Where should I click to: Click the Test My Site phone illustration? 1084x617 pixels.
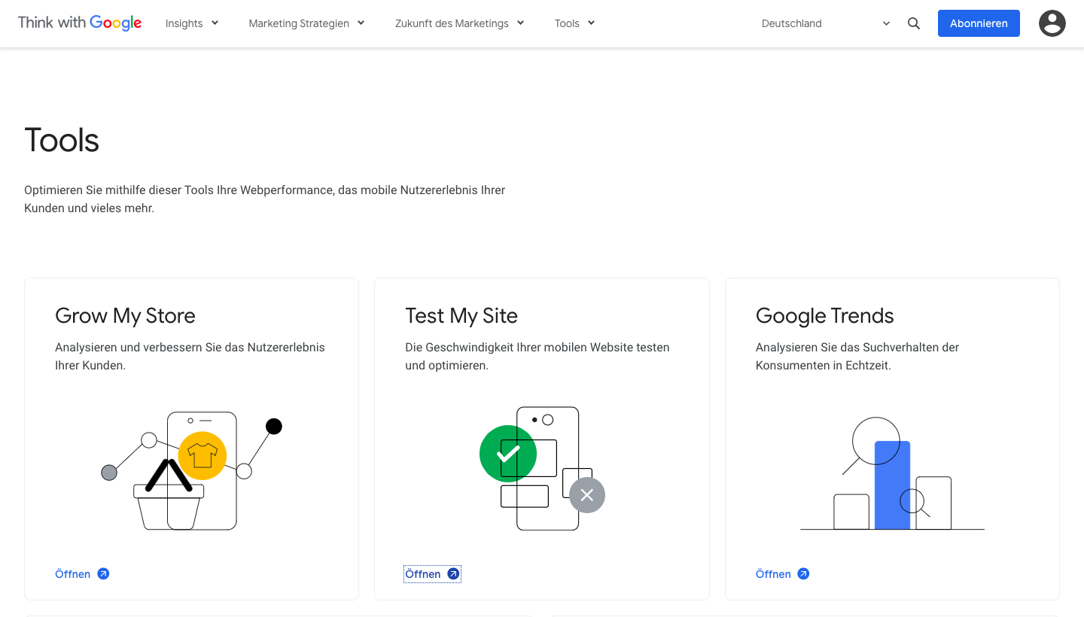coord(542,468)
